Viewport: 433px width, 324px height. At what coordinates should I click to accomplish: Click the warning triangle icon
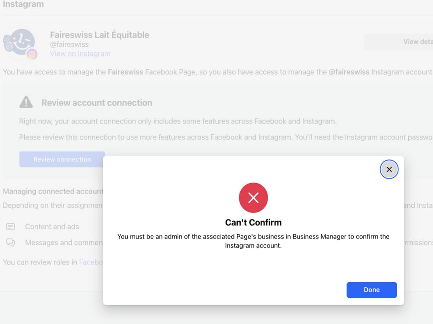[x=26, y=102]
